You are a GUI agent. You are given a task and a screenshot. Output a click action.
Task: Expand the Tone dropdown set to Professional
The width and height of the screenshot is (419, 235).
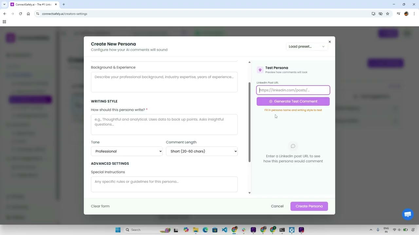click(127, 151)
